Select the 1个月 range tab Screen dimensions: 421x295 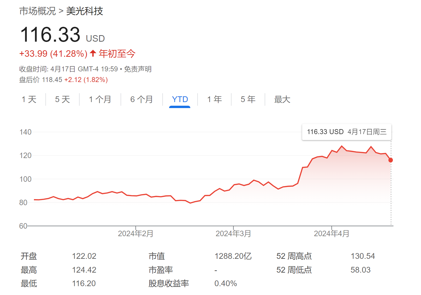pyautogui.click(x=100, y=99)
